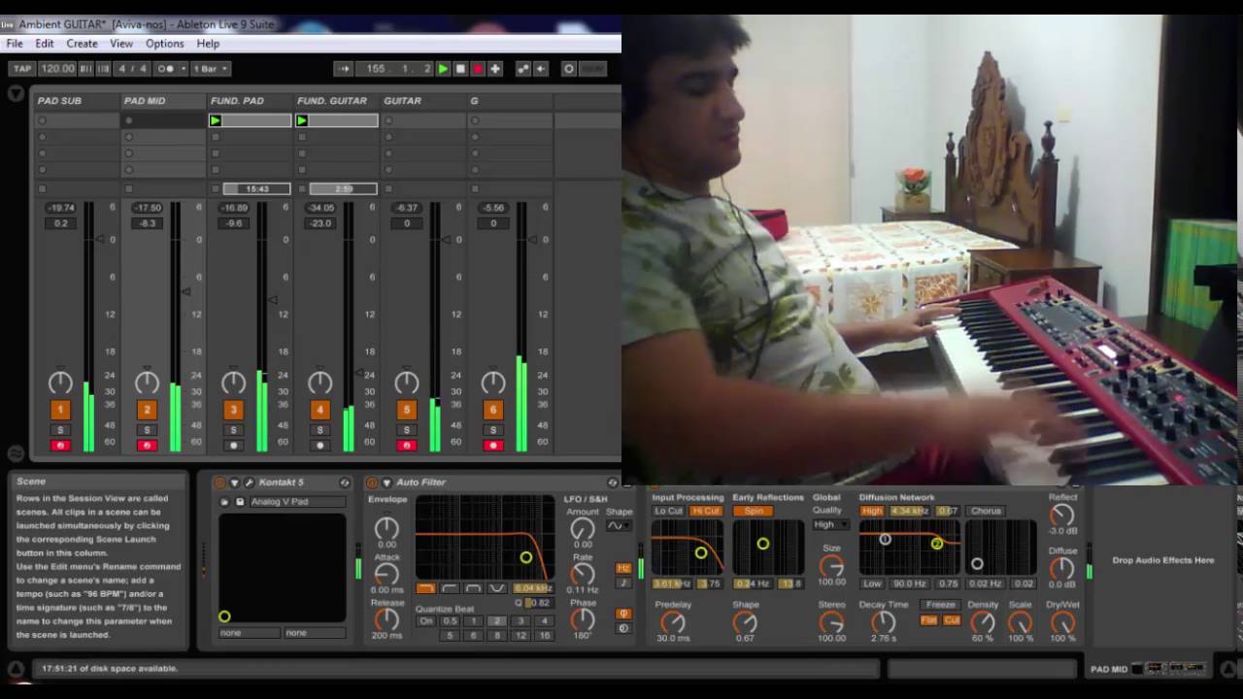Fold the Auto Filter device triangle
Screen dimensions: 1243x699
tap(386, 483)
